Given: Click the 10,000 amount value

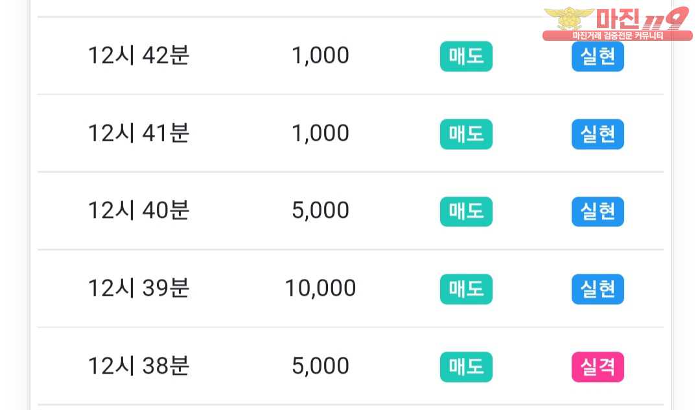Looking at the screenshot, I should point(321,289).
